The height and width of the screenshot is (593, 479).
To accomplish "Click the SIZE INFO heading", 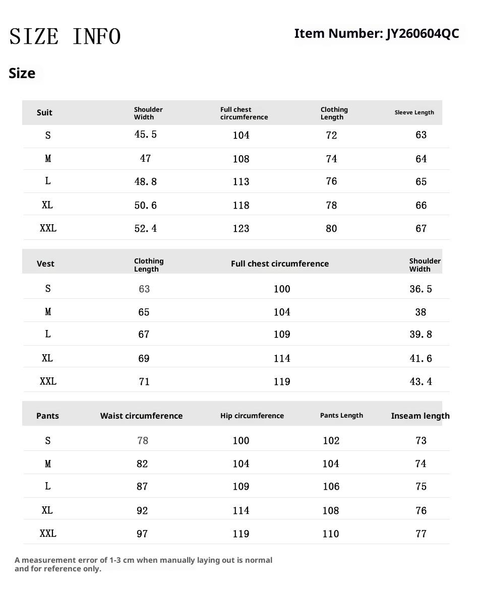I will tap(65, 36).
